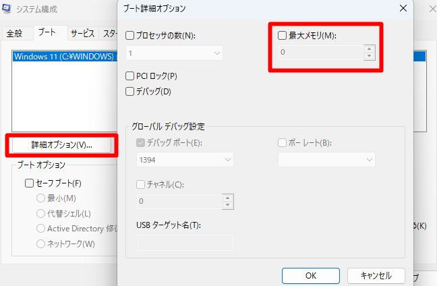Increase the channel value
The image size is (437, 286).
tap(228, 198)
